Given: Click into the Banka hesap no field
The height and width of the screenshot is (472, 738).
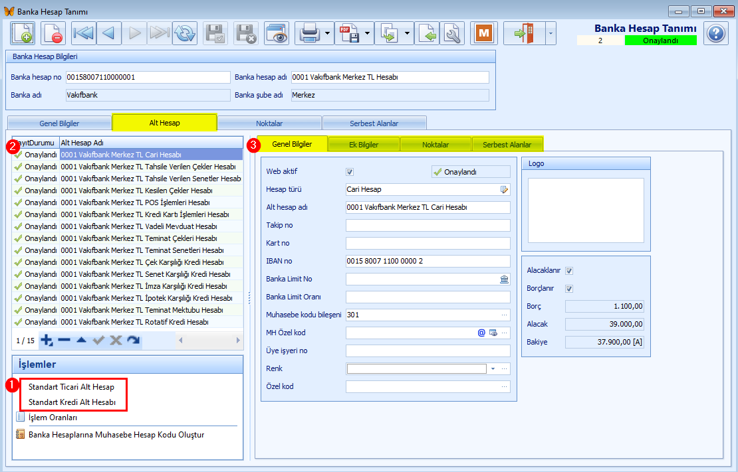Looking at the screenshot, I should point(148,77).
